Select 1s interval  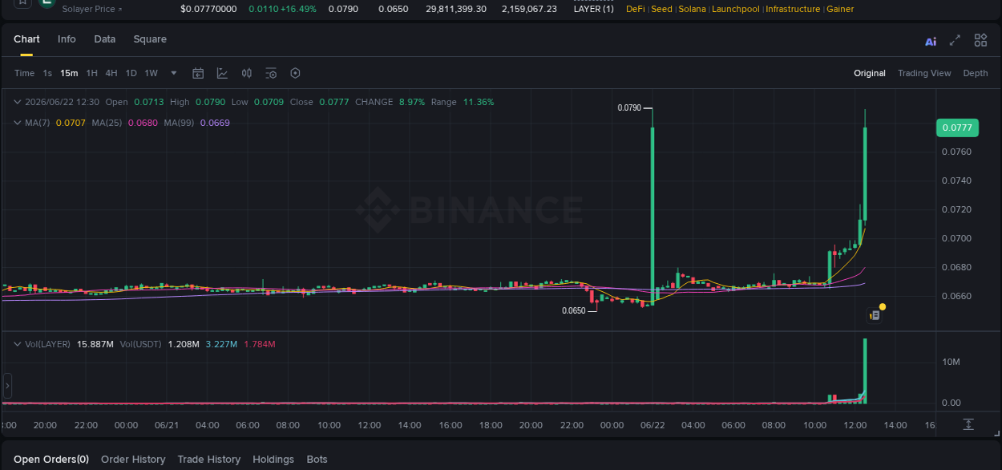pyautogui.click(x=47, y=73)
